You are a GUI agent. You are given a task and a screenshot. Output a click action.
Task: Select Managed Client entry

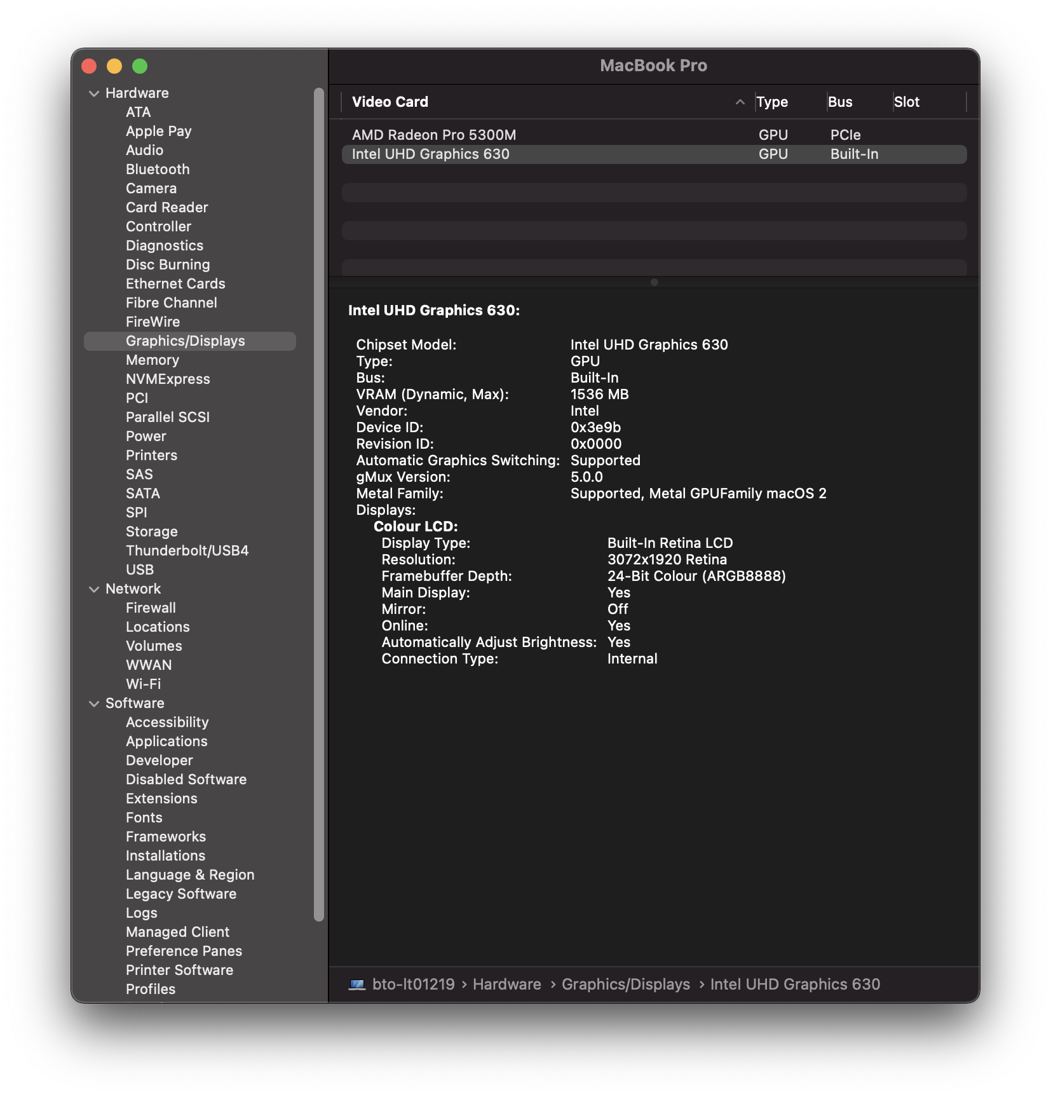[177, 932]
